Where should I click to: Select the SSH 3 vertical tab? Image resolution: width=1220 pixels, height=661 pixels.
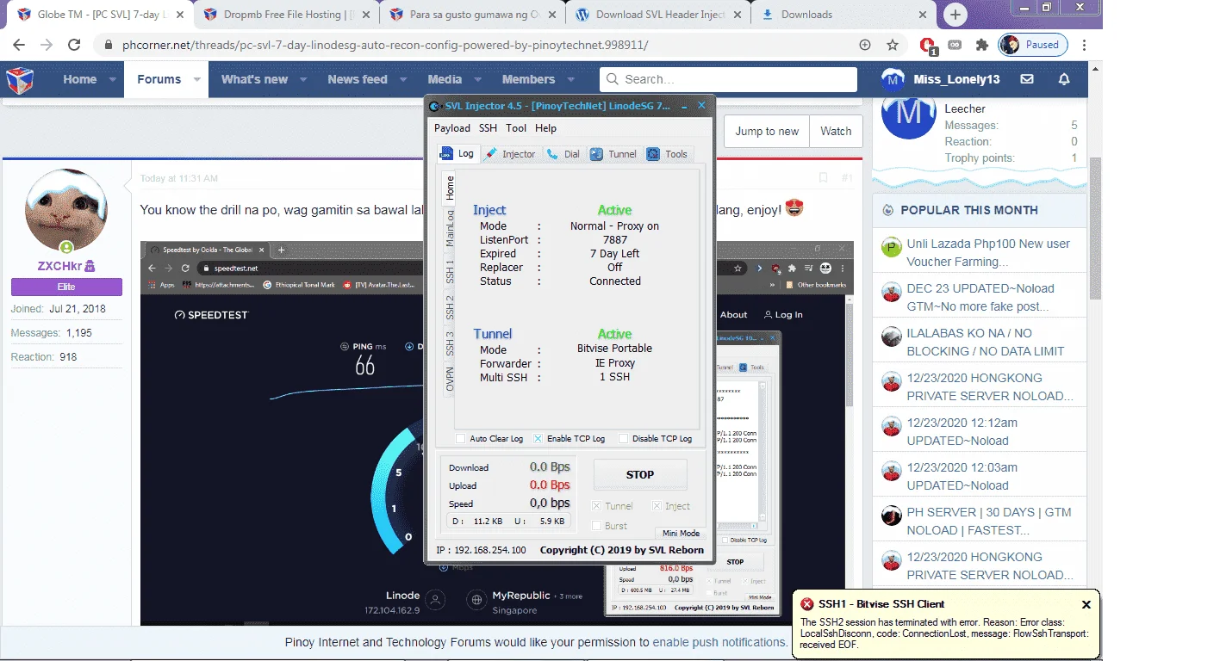click(450, 343)
